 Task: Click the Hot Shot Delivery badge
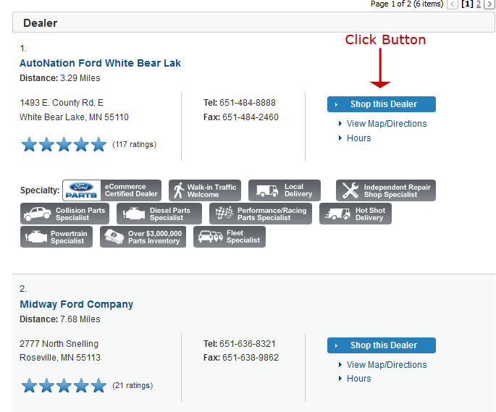(x=356, y=214)
